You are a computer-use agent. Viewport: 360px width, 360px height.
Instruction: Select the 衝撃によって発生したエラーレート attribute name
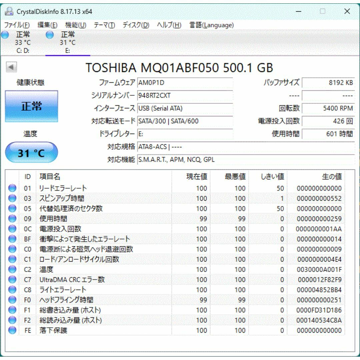(x=85, y=239)
